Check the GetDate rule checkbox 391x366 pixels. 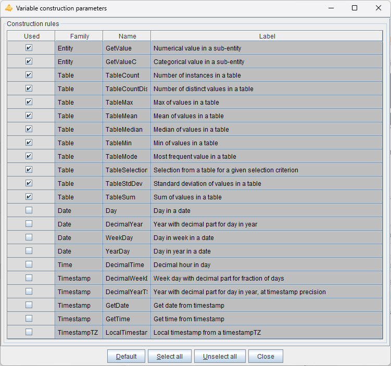coord(29,305)
